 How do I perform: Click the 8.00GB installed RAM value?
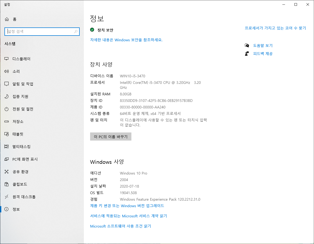126,94
